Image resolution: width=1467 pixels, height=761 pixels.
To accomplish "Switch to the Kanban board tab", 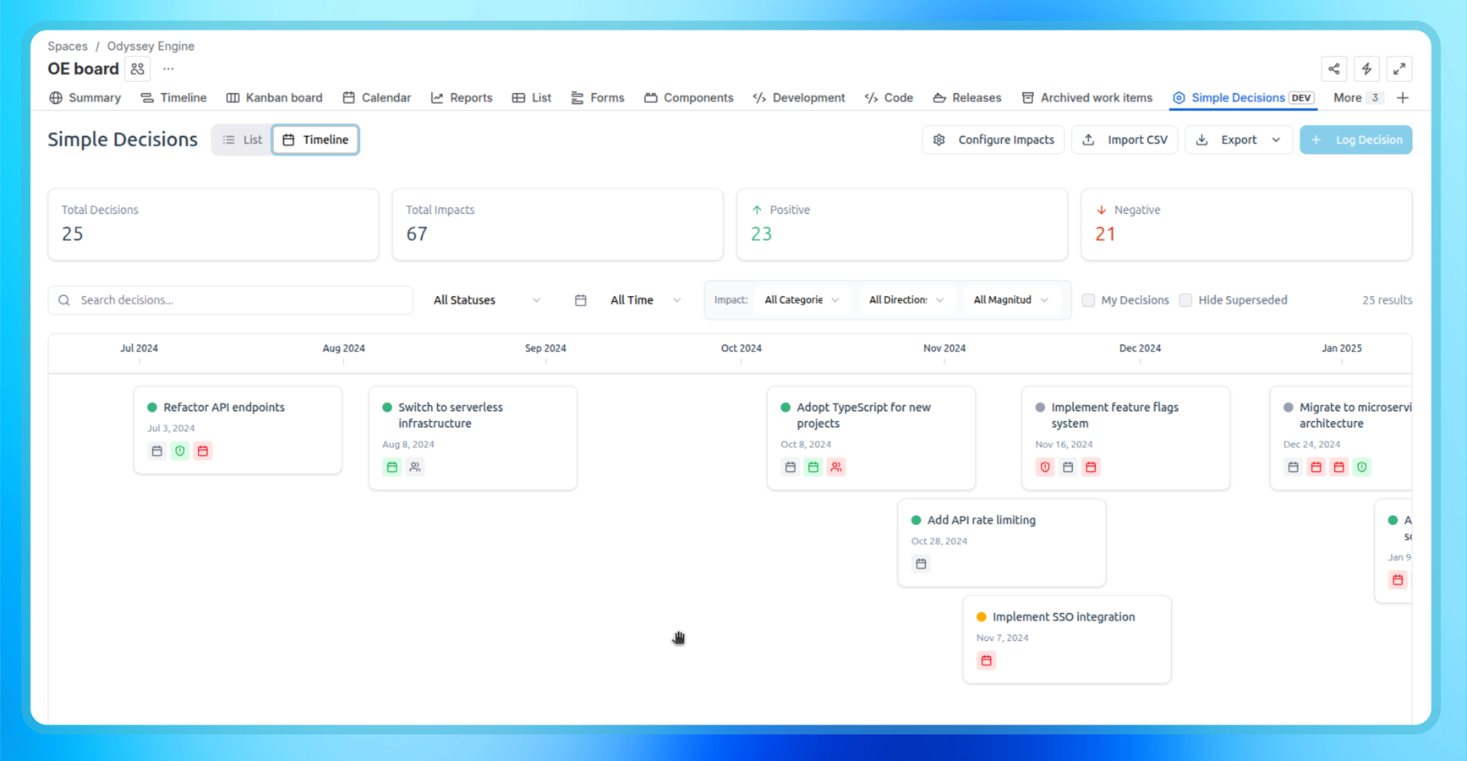I will pyautogui.click(x=274, y=97).
